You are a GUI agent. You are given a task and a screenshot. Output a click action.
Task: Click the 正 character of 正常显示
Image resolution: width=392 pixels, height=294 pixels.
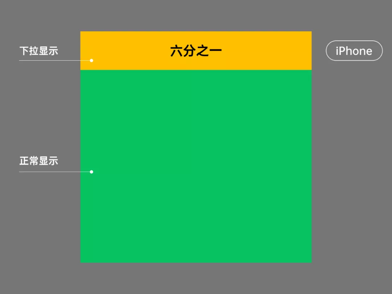click(24, 161)
